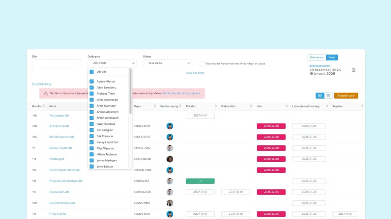Viewport: 391px width, 219px height.
Task: Uncheck the Välj alla checkbox
Action: point(91,72)
